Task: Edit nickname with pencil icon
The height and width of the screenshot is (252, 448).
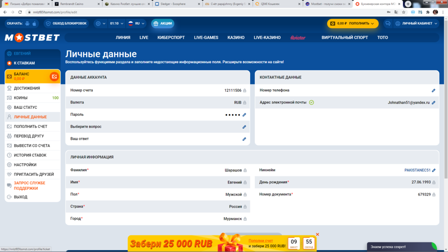Action: tap(434, 170)
